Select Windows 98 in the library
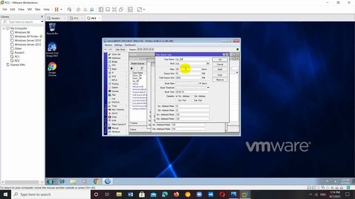Image resolution: width=355 pixels, height=199 pixels. 22,32
